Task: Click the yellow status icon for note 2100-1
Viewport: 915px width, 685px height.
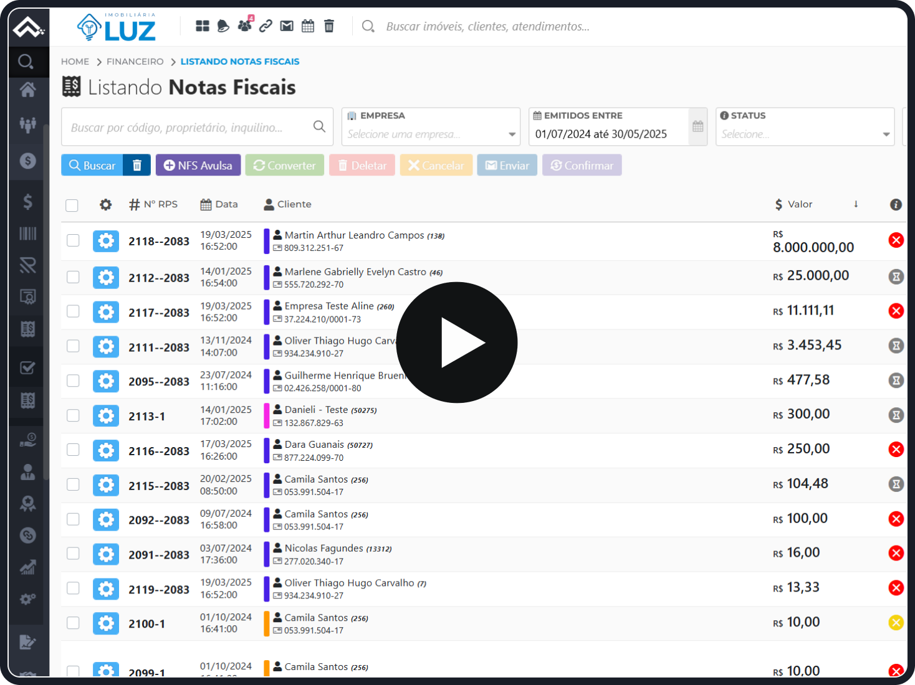Action: 896,622
